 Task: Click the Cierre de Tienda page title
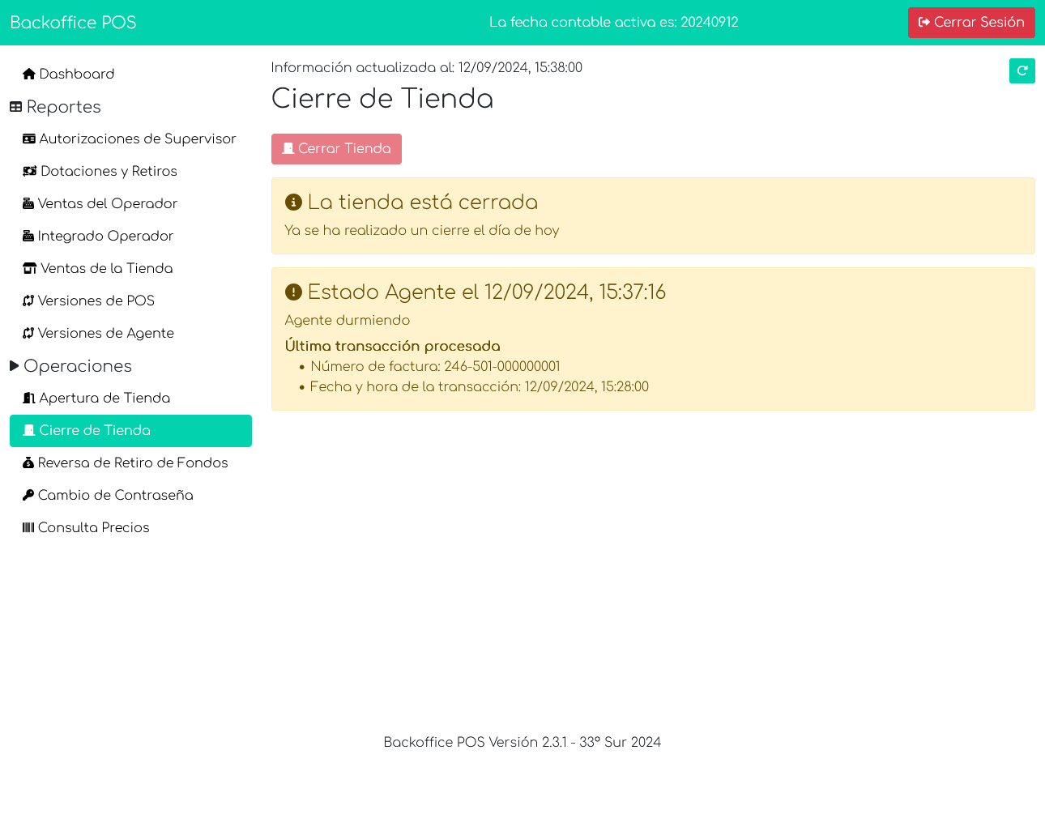pyautogui.click(x=382, y=99)
